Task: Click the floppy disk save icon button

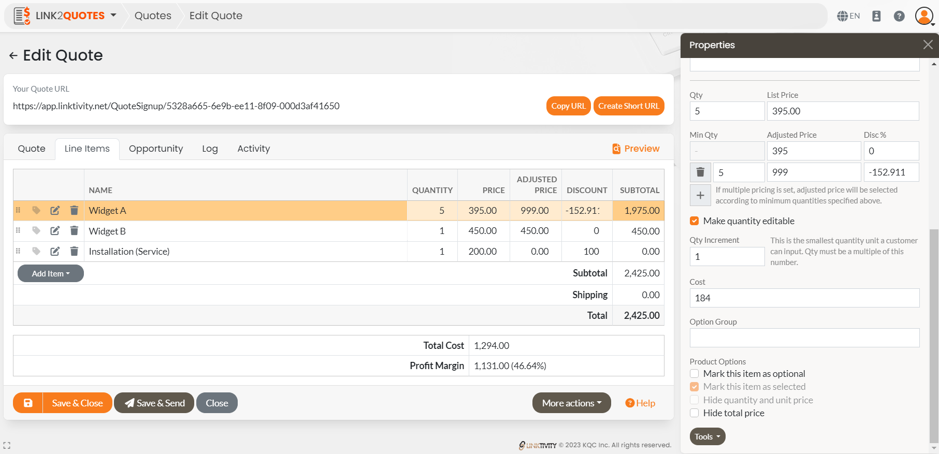Action: click(28, 403)
